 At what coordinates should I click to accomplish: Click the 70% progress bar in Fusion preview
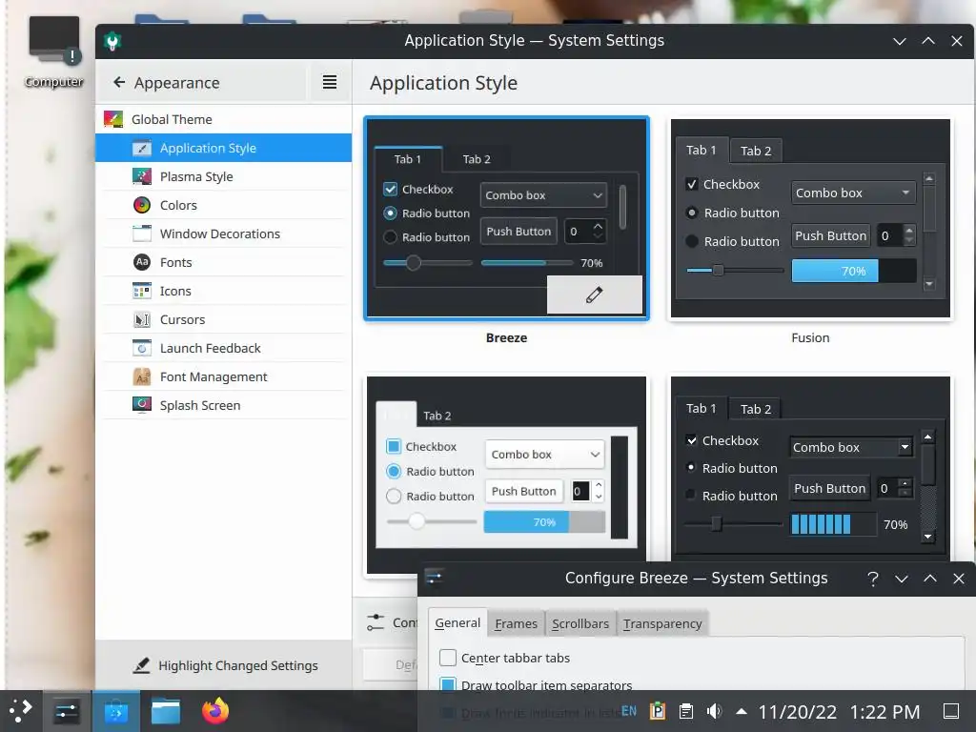tap(853, 271)
